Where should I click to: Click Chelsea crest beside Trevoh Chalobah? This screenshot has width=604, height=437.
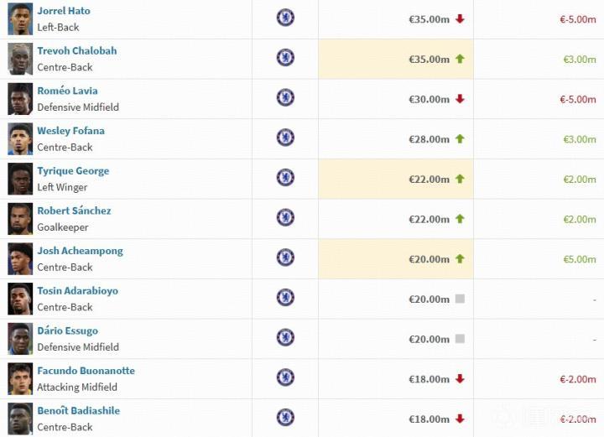point(285,58)
